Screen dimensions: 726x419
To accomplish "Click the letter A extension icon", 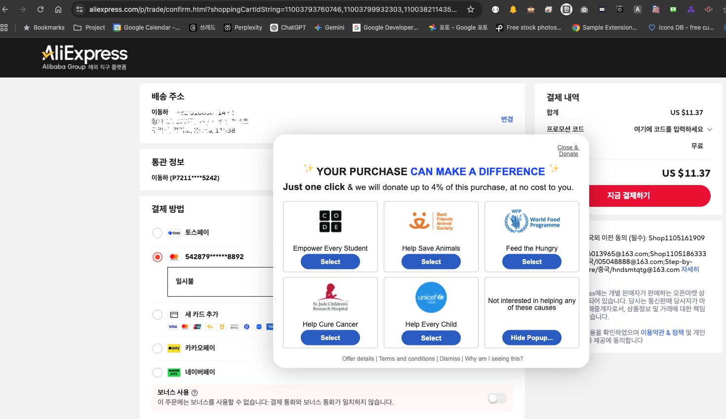I will tap(638, 9).
